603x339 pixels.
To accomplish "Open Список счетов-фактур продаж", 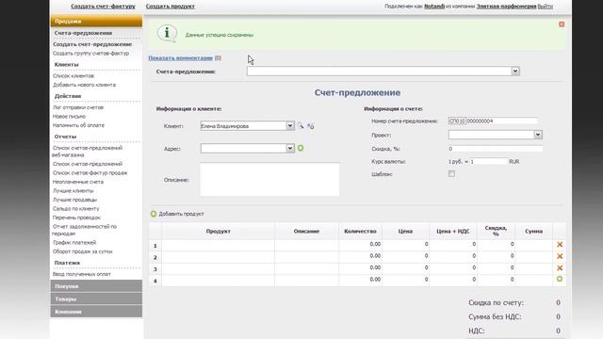I will (90, 173).
